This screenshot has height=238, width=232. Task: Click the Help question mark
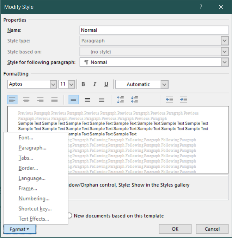pos(201,7)
